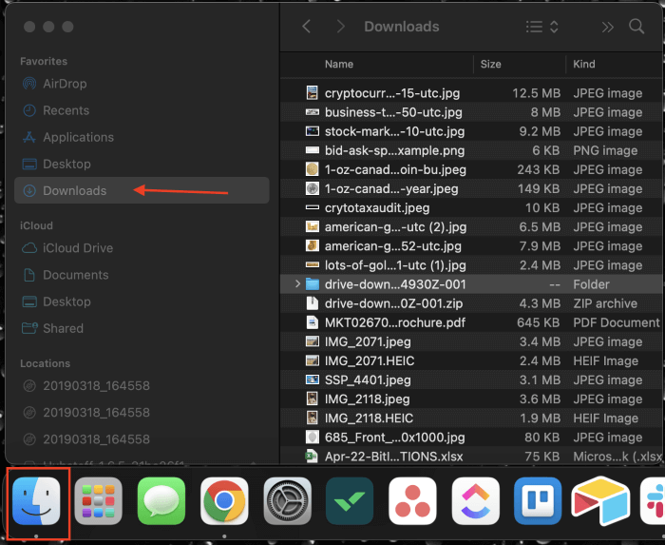This screenshot has height=545, width=665.
Task: Open Shared in the sidebar
Action: [x=142, y=328]
